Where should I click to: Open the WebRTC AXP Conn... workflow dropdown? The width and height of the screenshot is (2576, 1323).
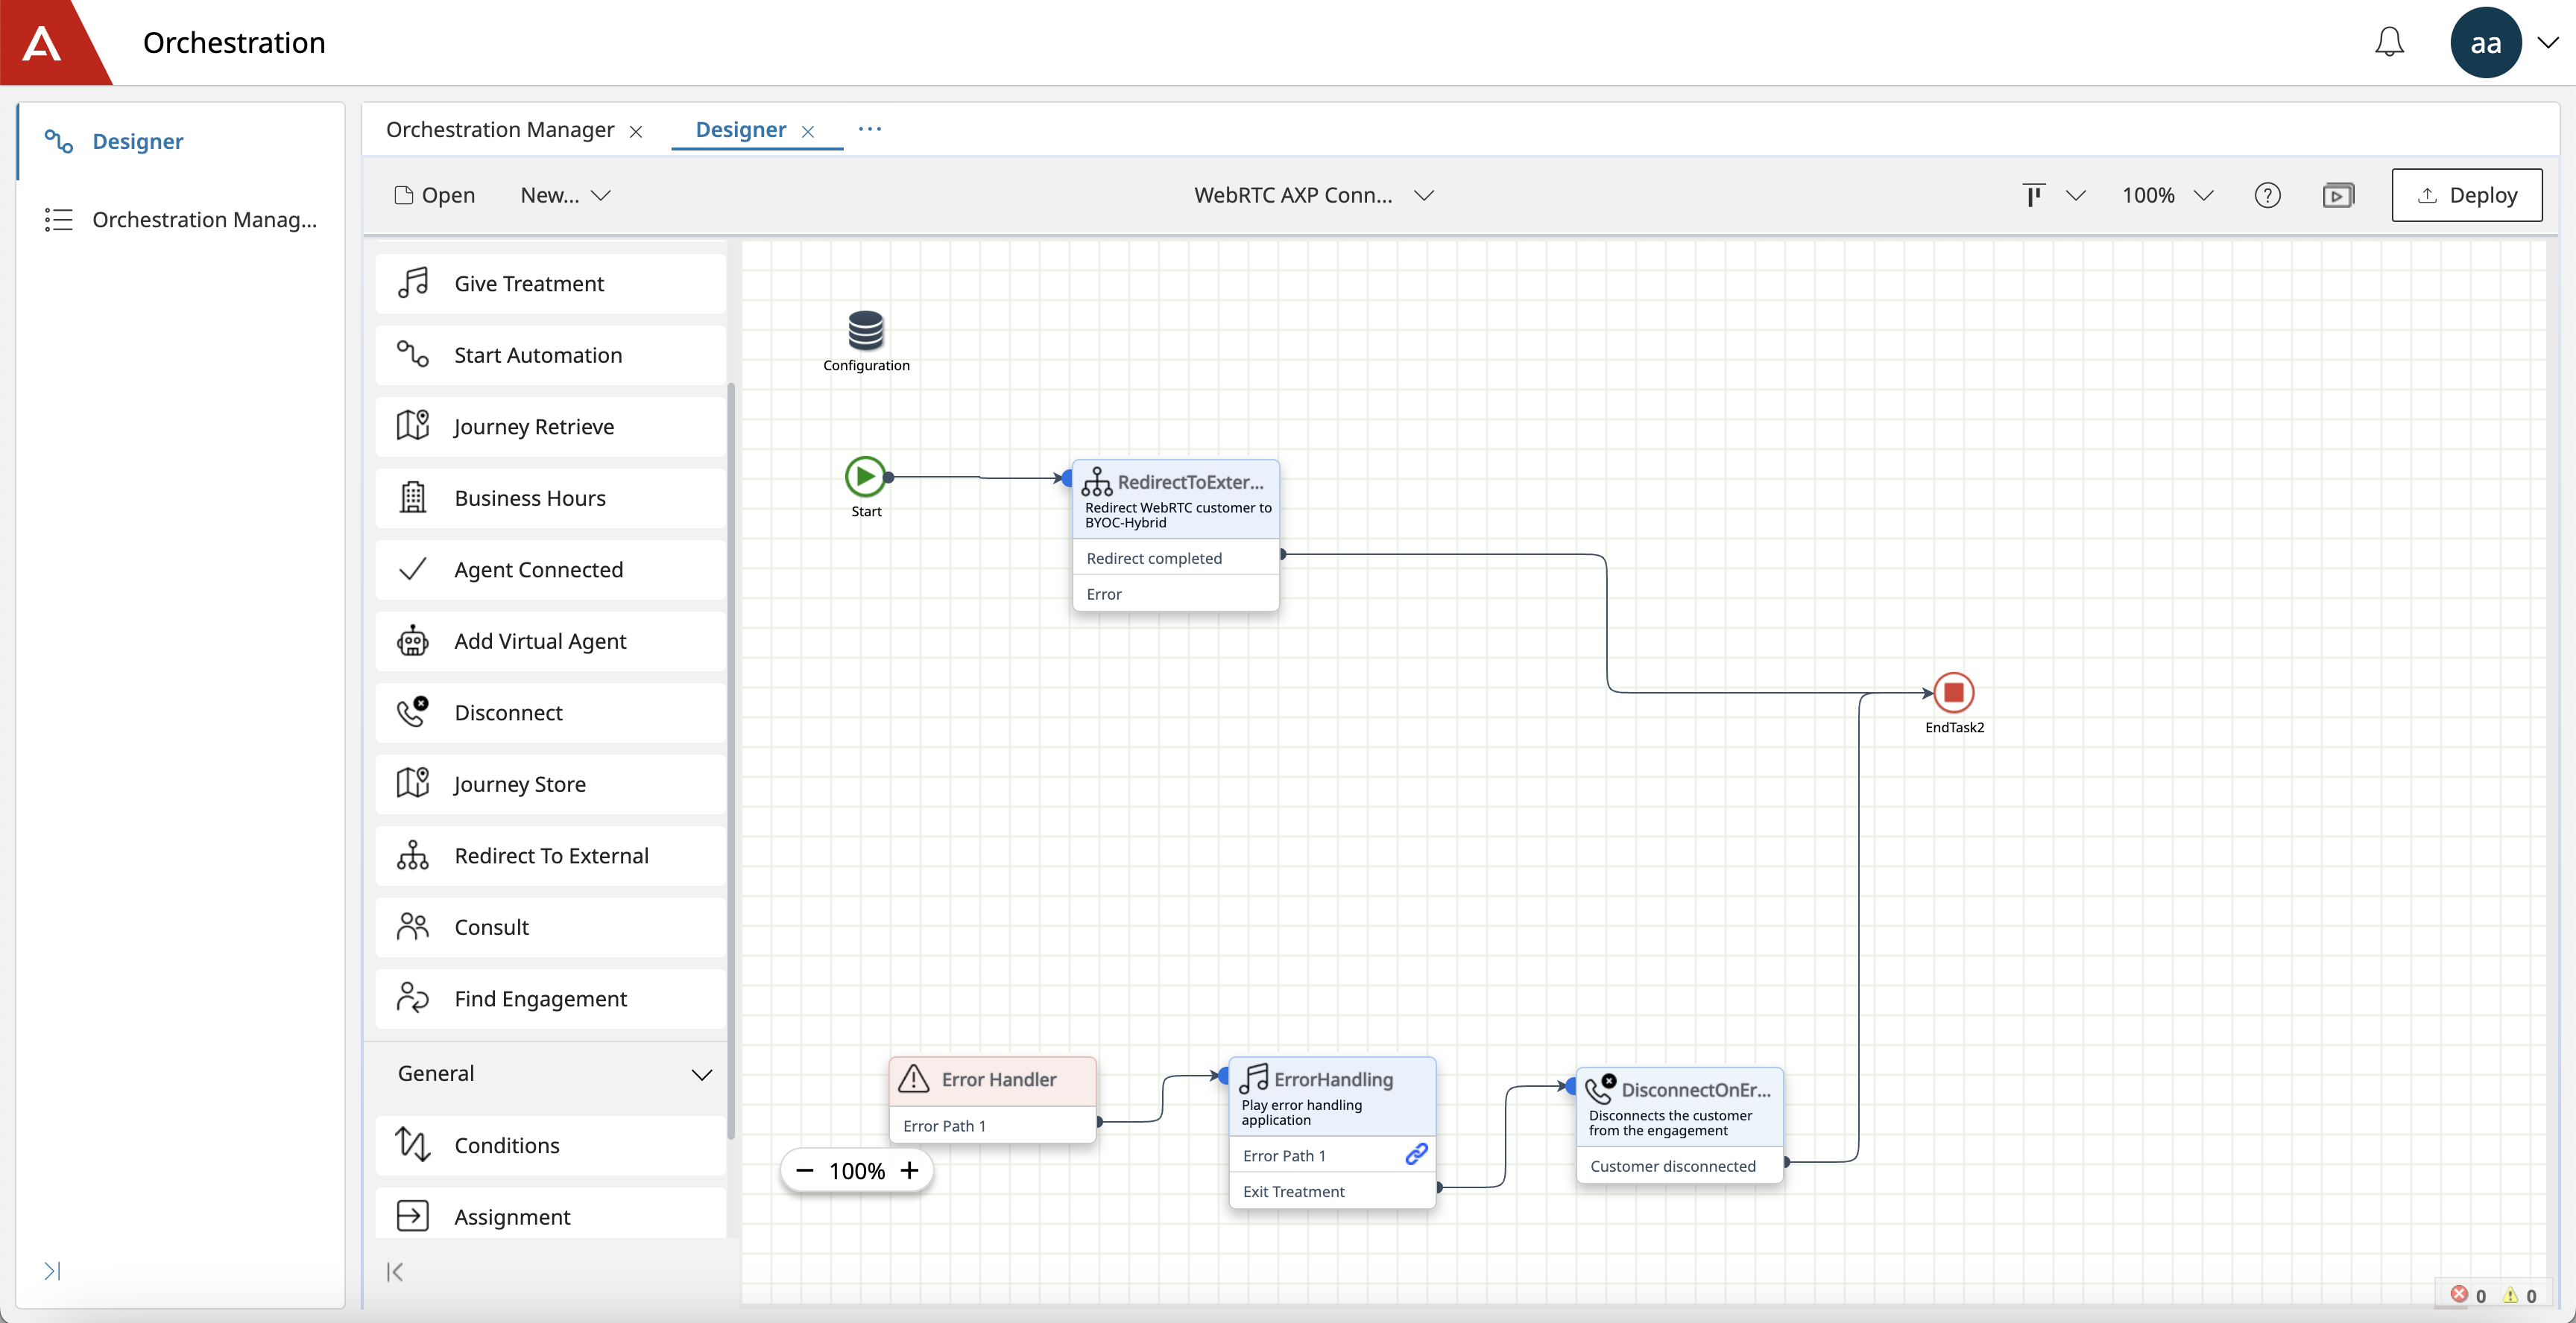[x=1314, y=195]
